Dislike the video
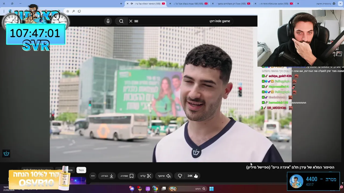Image resolution: width=344 pixels, height=193 pixels. (x=180, y=176)
